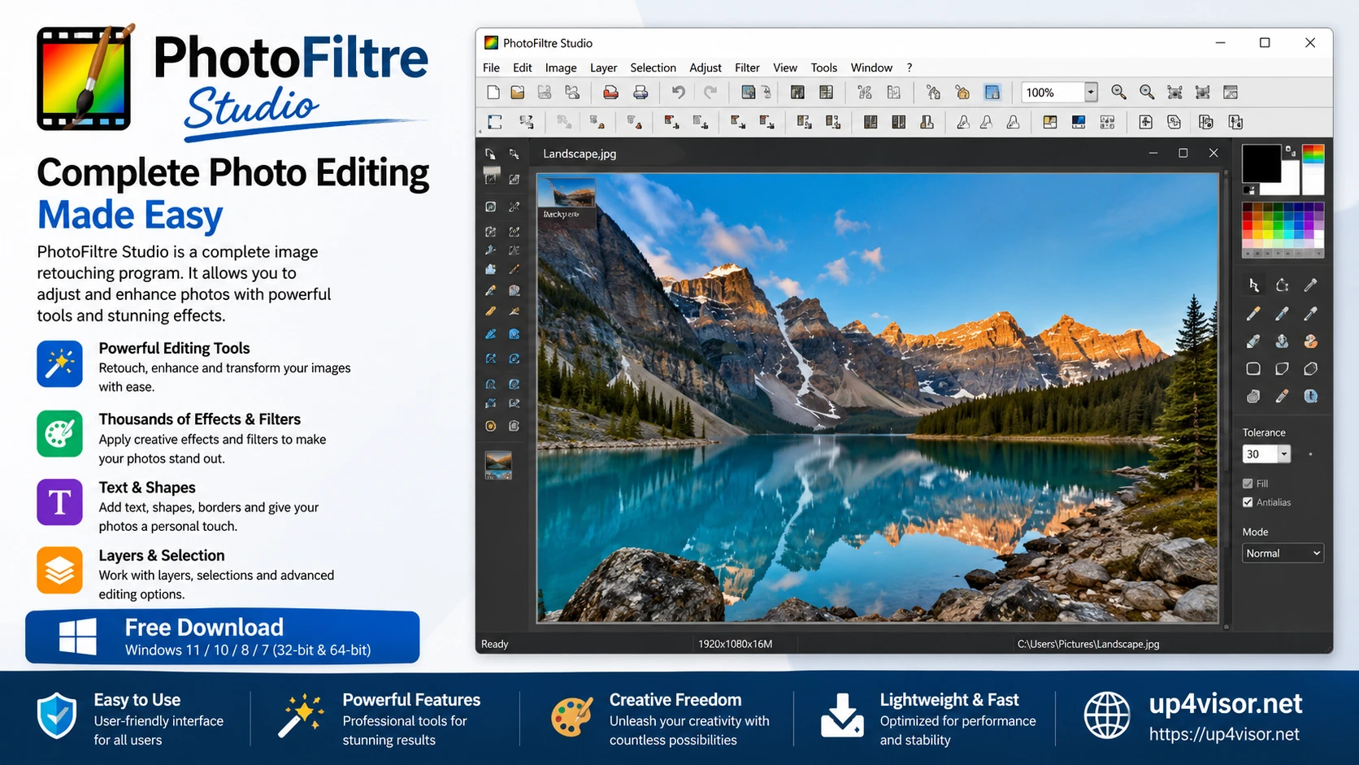
Task: Click the C:\Users\Pictures\Landscape.jpg status path
Action: click(x=1088, y=644)
